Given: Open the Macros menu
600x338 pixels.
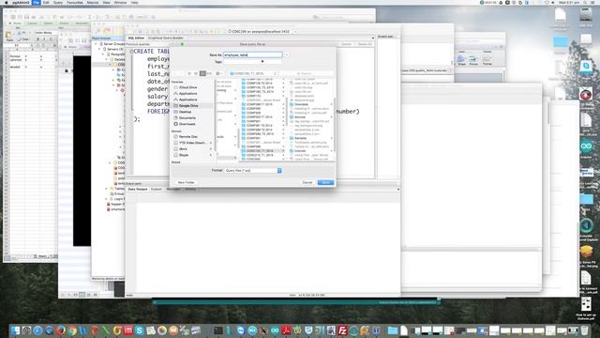Looking at the screenshot, I should point(93,2).
